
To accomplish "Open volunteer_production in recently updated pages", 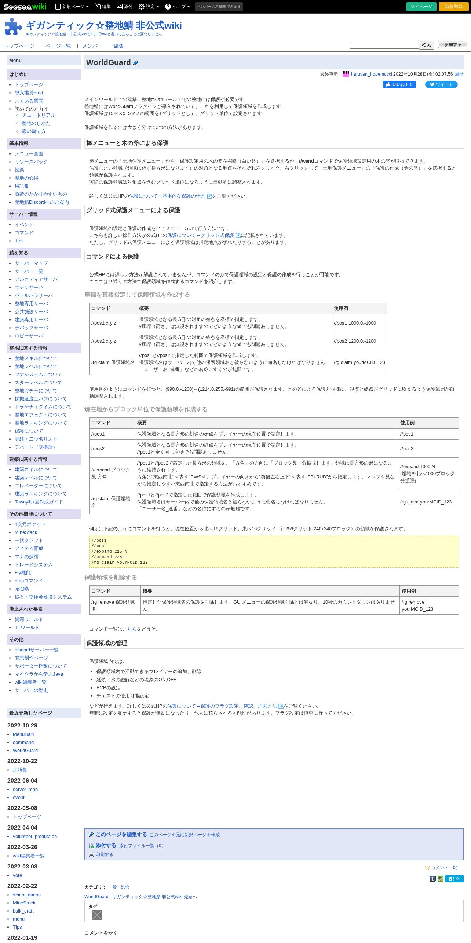I will click(35, 837).
